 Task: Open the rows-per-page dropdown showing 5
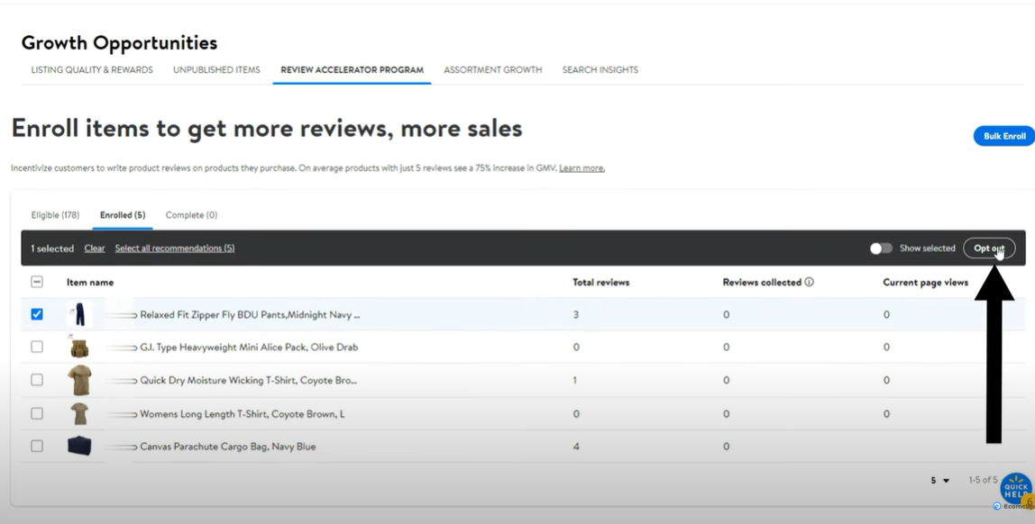940,481
